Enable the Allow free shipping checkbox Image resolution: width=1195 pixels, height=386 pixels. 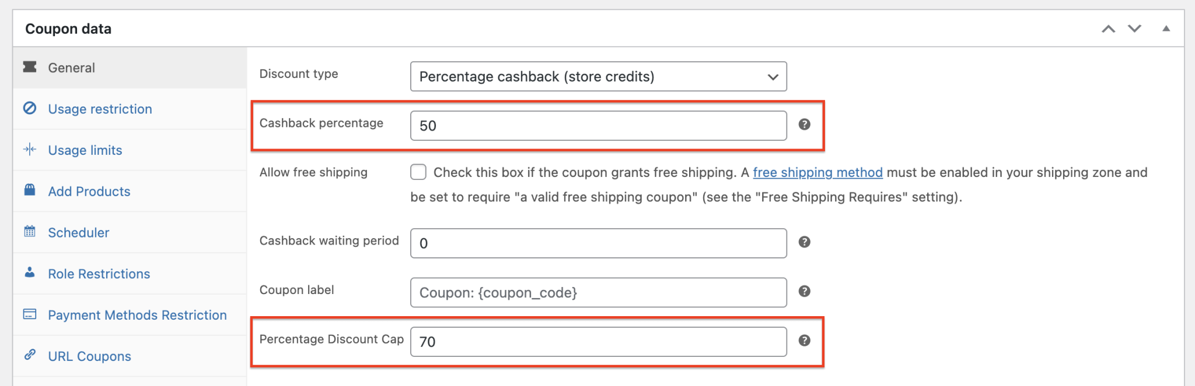coord(418,172)
